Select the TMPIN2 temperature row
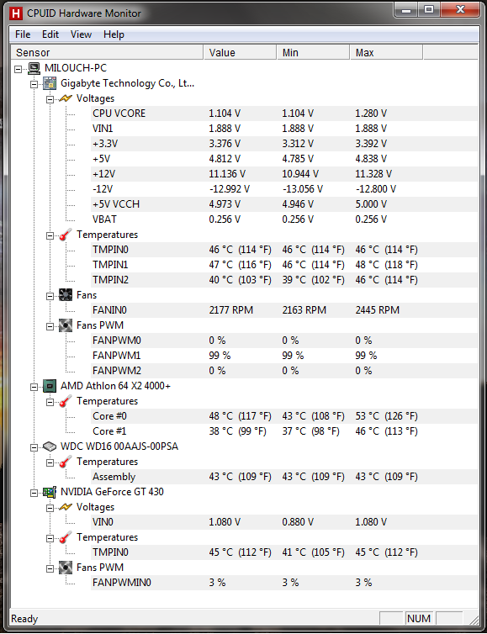 (x=284, y=280)
